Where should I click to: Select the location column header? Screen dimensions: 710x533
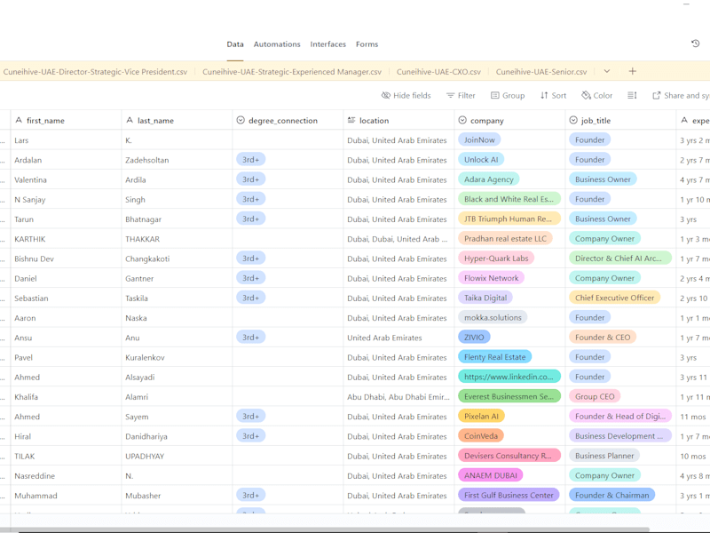(398, 120)
